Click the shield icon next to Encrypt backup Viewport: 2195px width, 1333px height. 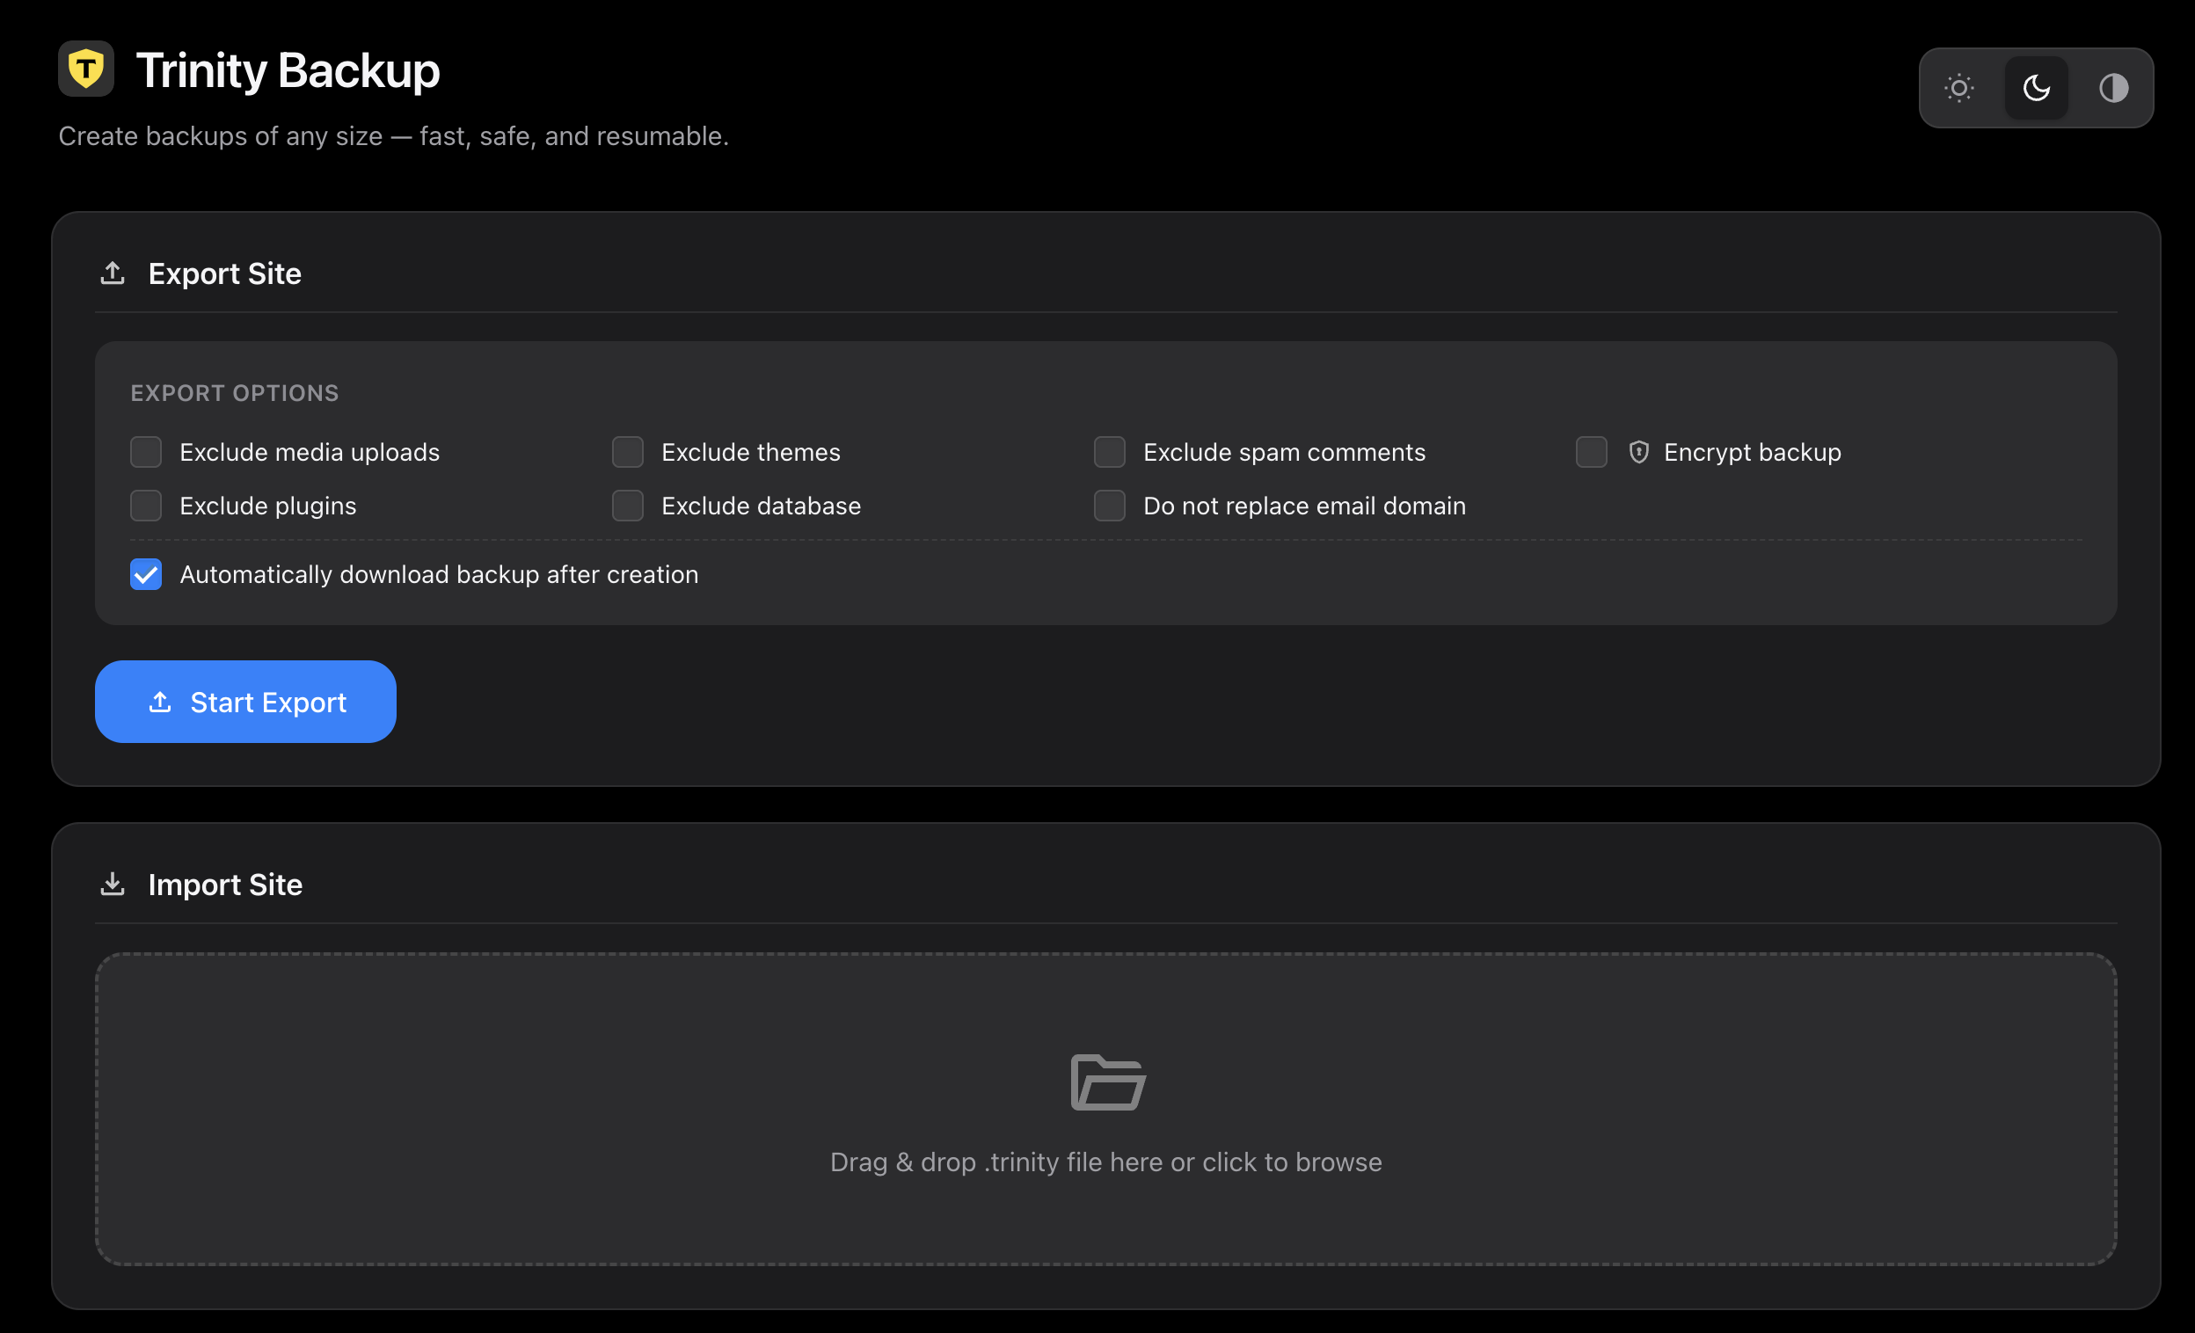pyautogui.click(x=1639, y=451)
